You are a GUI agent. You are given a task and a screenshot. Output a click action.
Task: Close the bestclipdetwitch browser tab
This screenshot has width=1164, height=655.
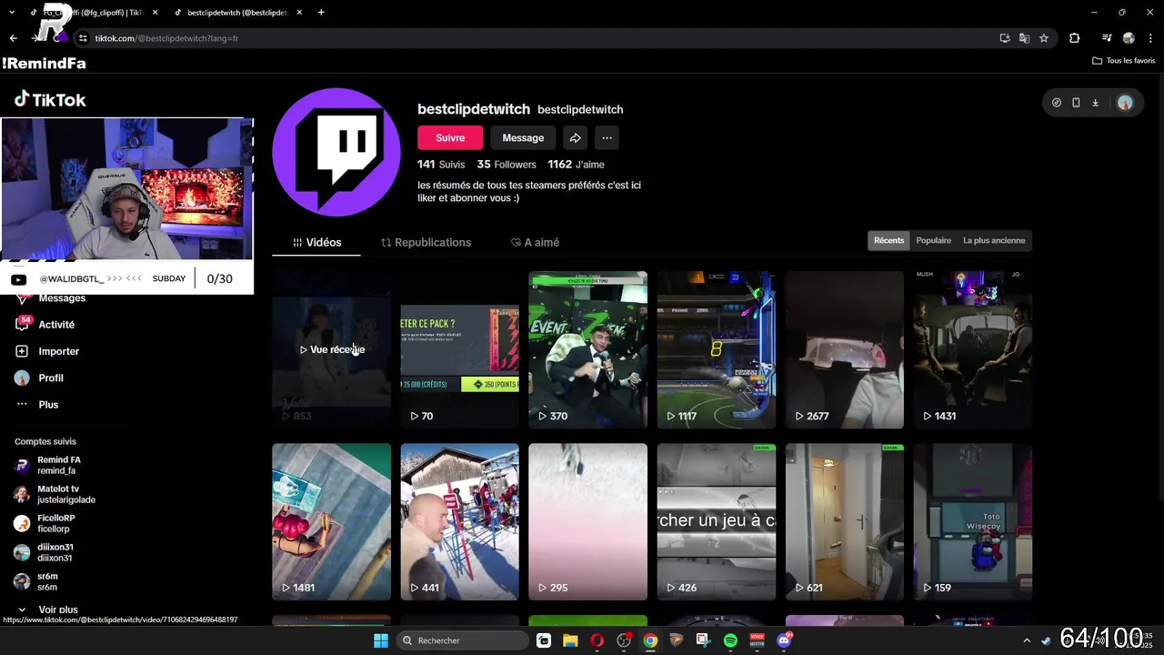298,13
